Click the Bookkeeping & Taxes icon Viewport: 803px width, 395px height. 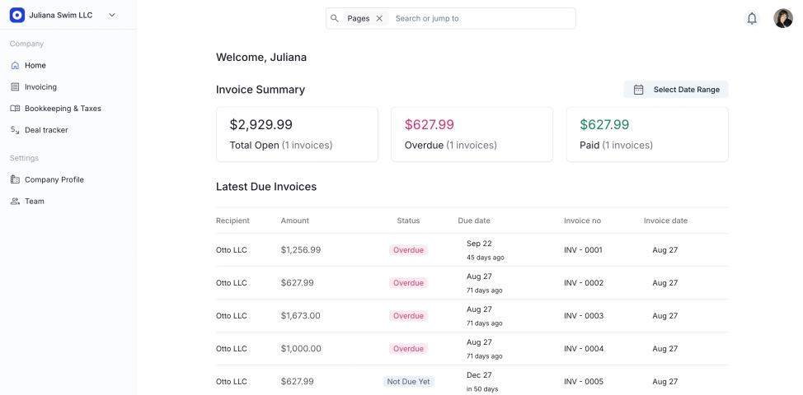coord(15,108)
